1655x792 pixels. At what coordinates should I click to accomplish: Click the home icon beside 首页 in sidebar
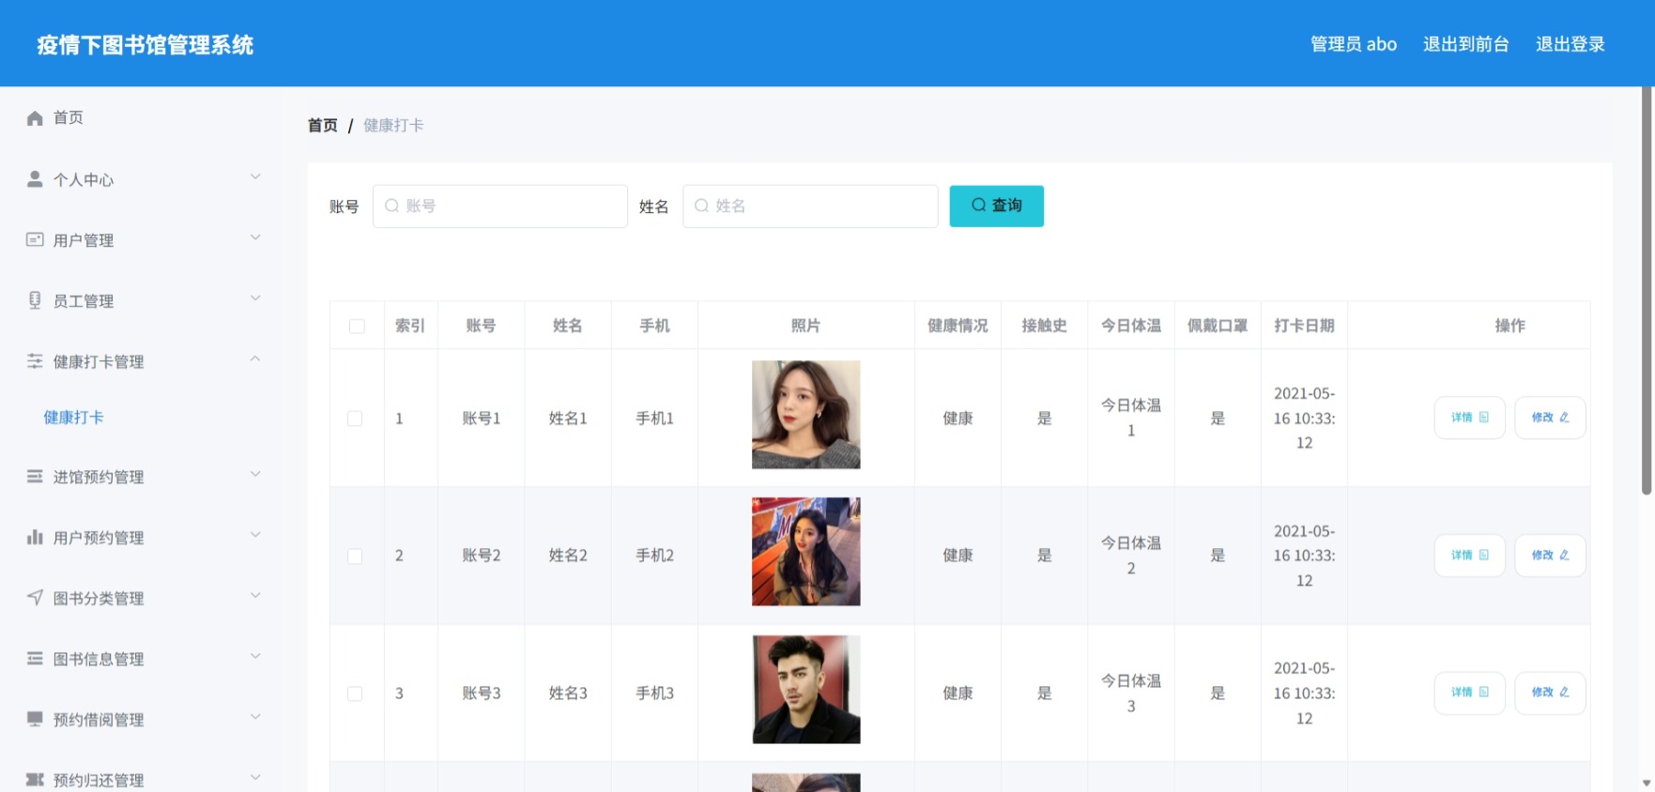tap(35, 118)
